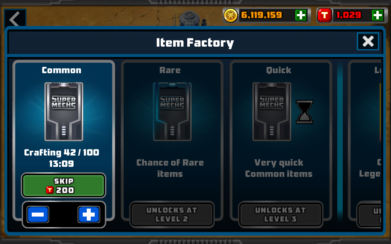
Task: Add more gold coins via green plus
Action: (301, 15)
